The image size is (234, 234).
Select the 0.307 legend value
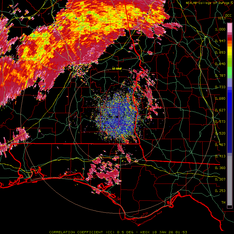(x=220, y=179)
